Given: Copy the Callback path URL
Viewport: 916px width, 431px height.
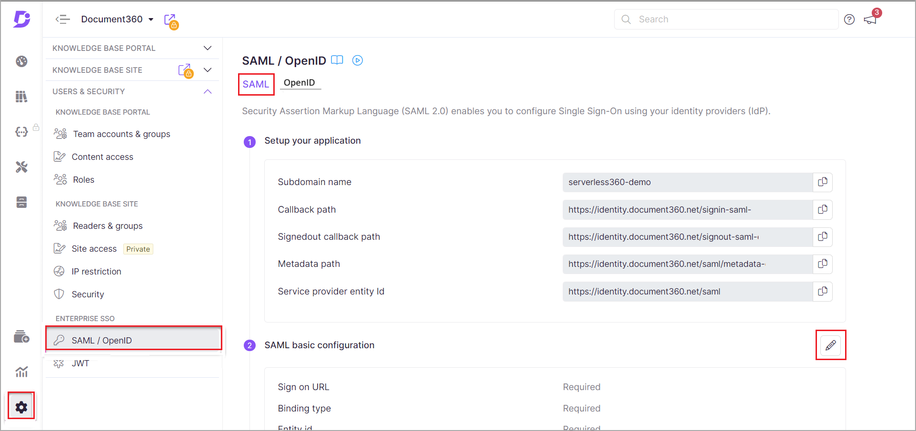Looking at the screenshot, I should click(822, 210).
